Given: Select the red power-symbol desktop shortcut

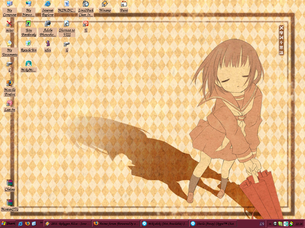Looking at the screenshot, I should coord(86,26).
